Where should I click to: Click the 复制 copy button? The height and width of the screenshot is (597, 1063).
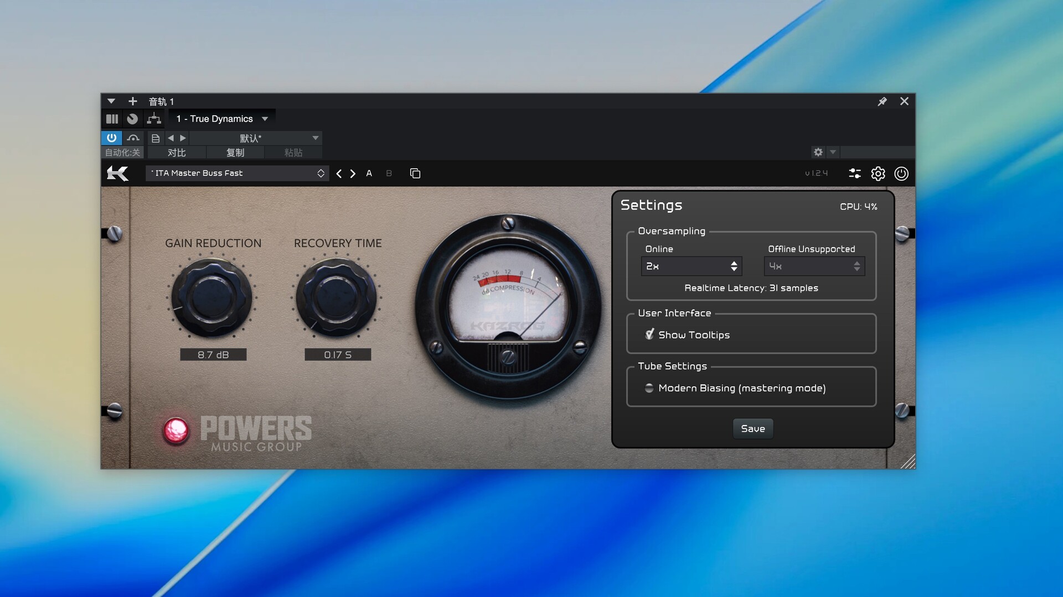coord(235,153)
